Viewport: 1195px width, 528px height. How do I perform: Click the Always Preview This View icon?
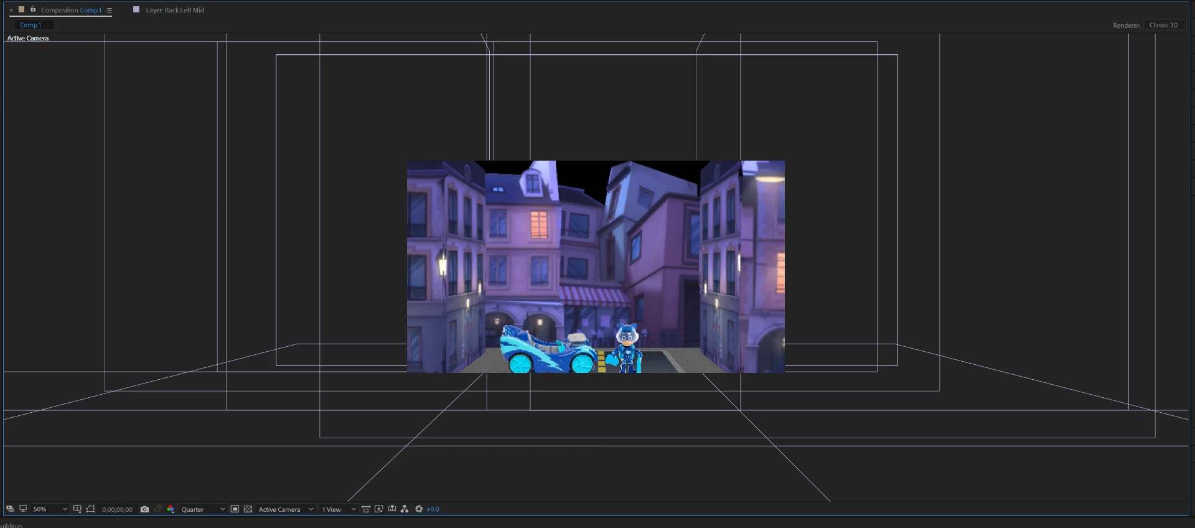click(x=10, y=509)
